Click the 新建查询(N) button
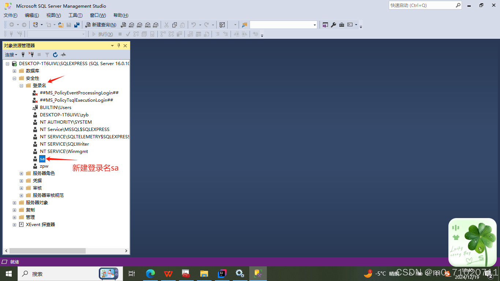The image size is (500, 281). [x=101, y=25]
